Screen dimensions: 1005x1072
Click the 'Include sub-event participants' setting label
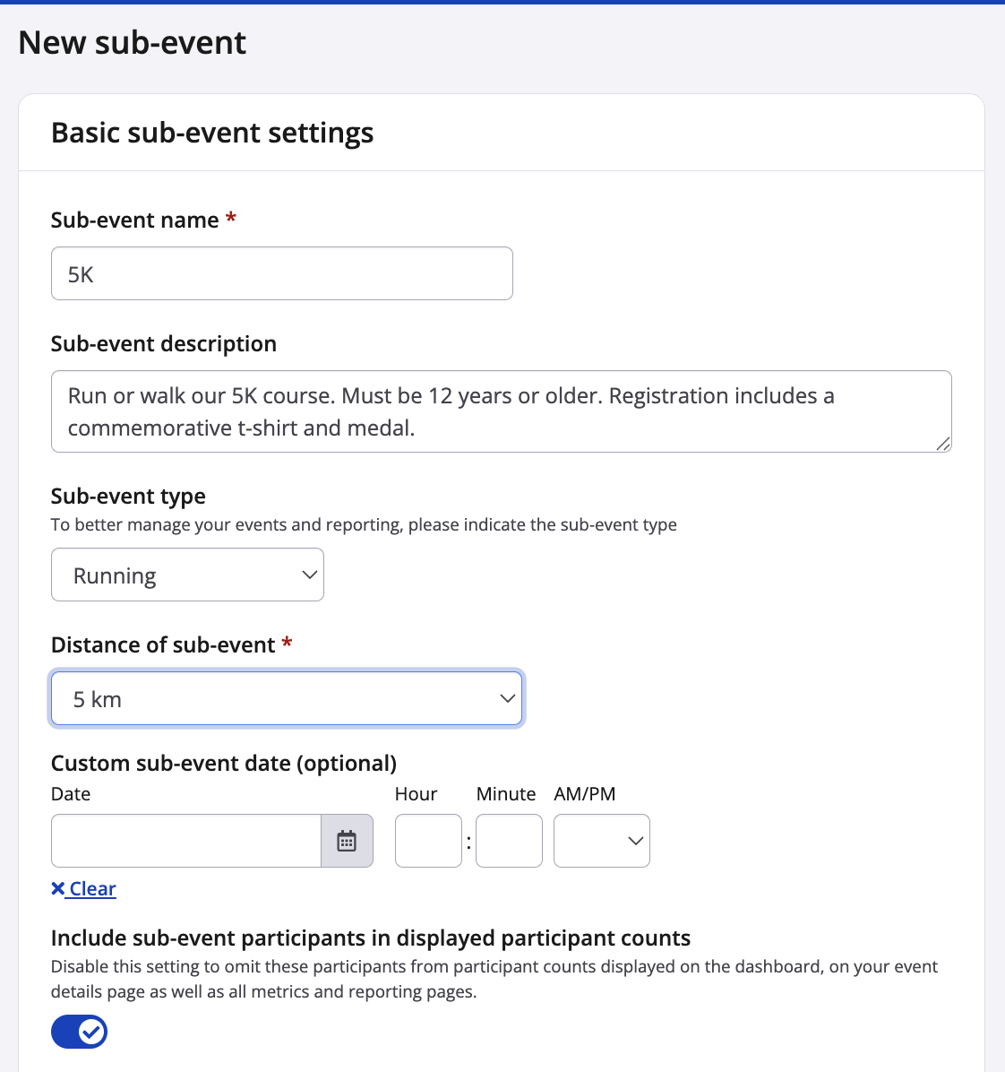(x=371, y=938)
